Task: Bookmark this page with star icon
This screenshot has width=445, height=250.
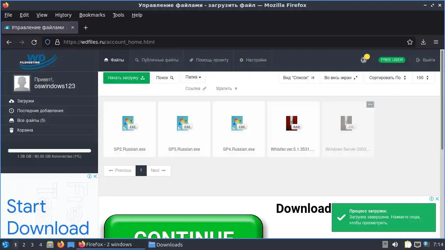Action: [x=410, y=42]
